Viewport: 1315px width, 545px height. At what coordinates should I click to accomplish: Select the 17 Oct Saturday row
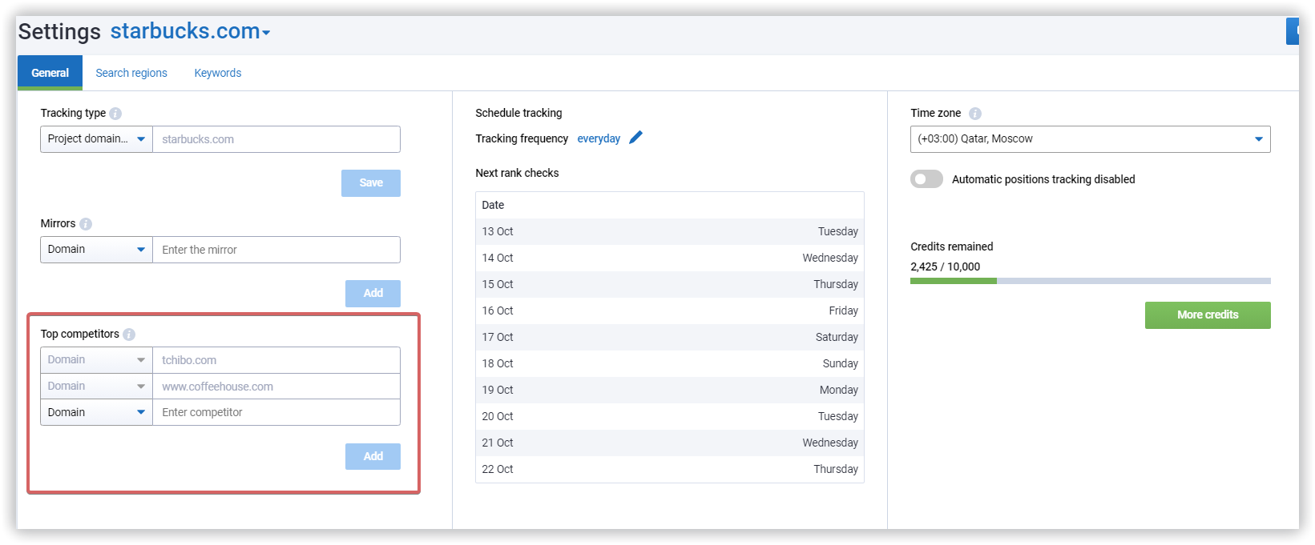pyautogui.click(x=670, y=338)
